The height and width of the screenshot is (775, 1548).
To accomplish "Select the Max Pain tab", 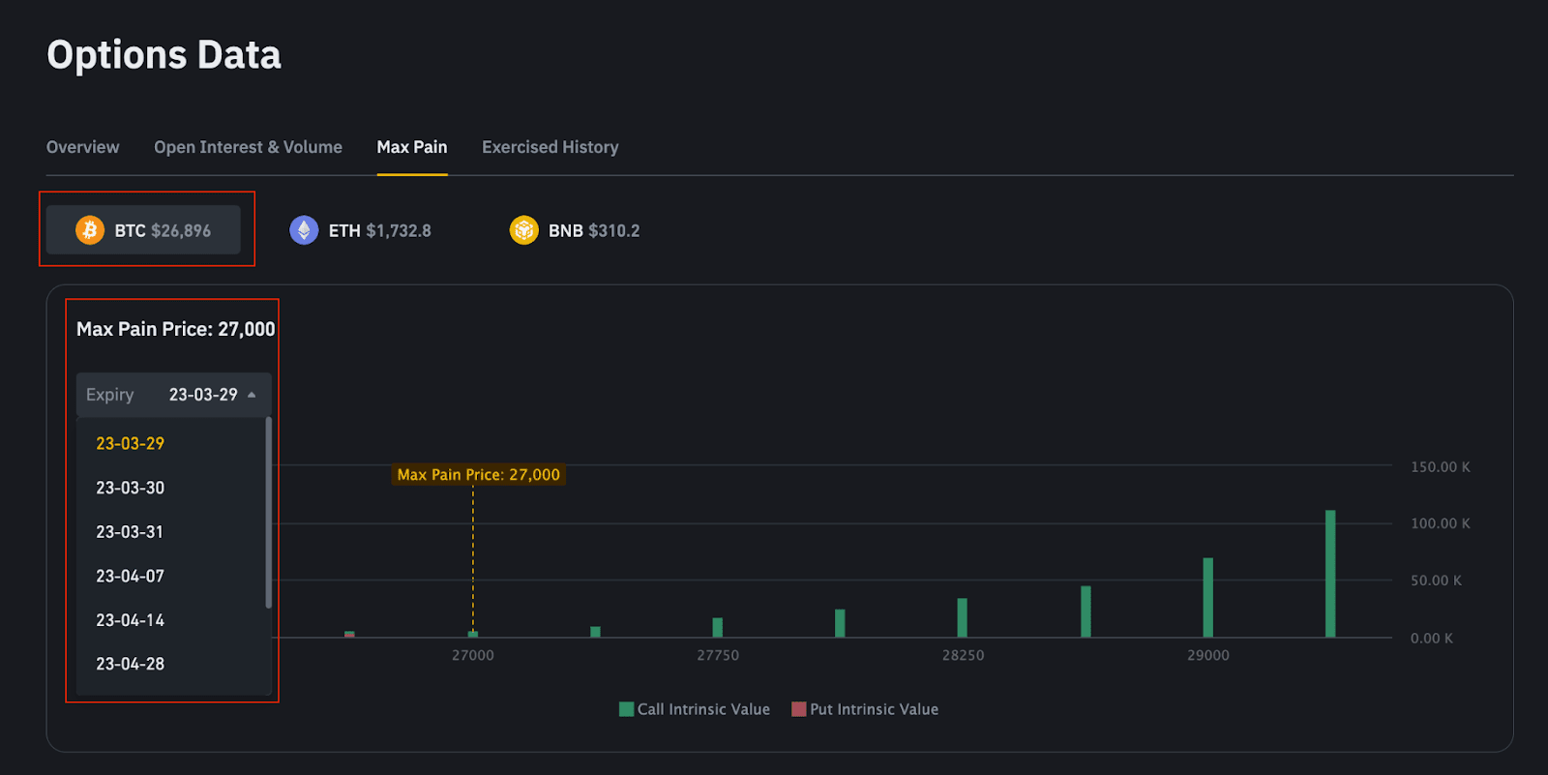I will [412, 147].
